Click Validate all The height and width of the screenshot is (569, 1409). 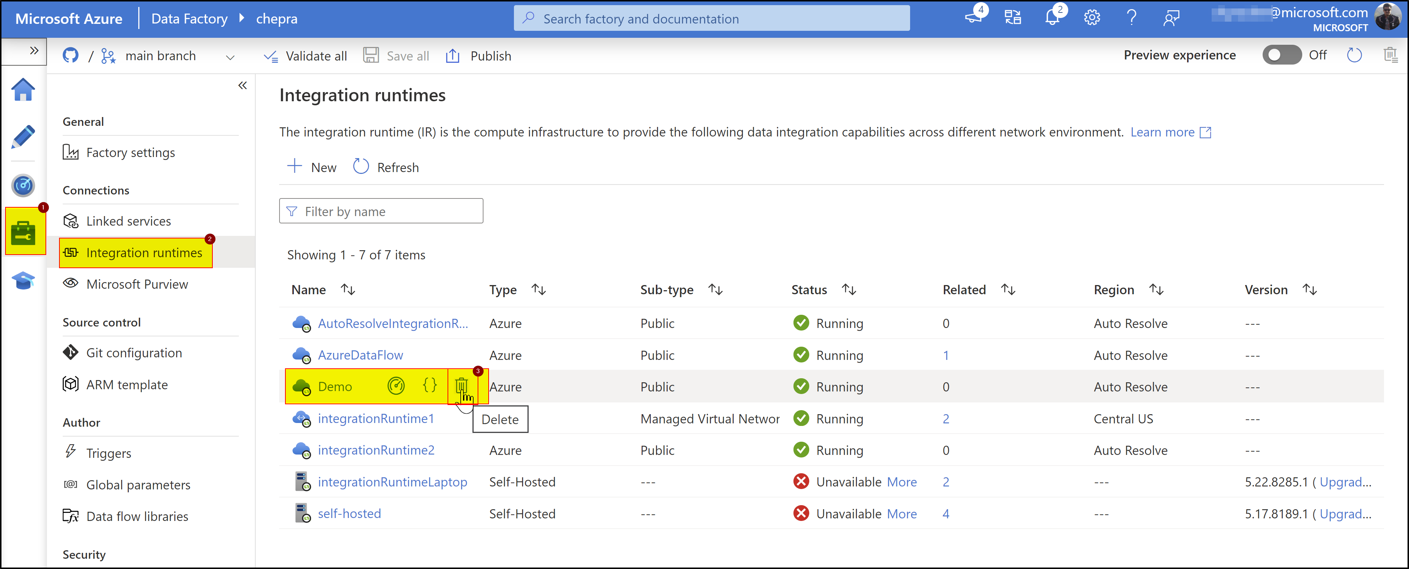click(x=305, y=56)
